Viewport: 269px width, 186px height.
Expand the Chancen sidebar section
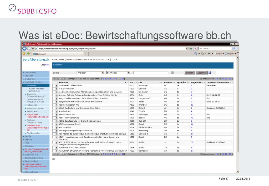(x=36, y=76)
